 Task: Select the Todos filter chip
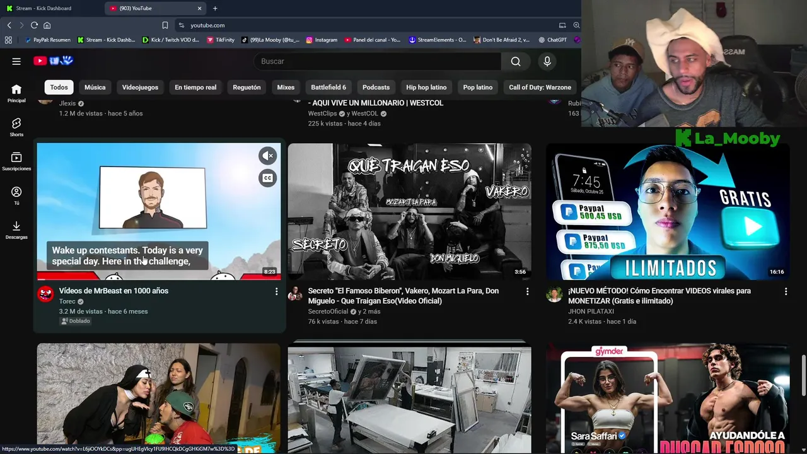pos(59,88)
